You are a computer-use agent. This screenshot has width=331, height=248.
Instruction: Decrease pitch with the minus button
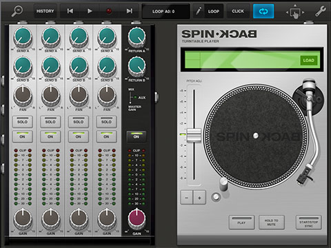click(187, 198)
